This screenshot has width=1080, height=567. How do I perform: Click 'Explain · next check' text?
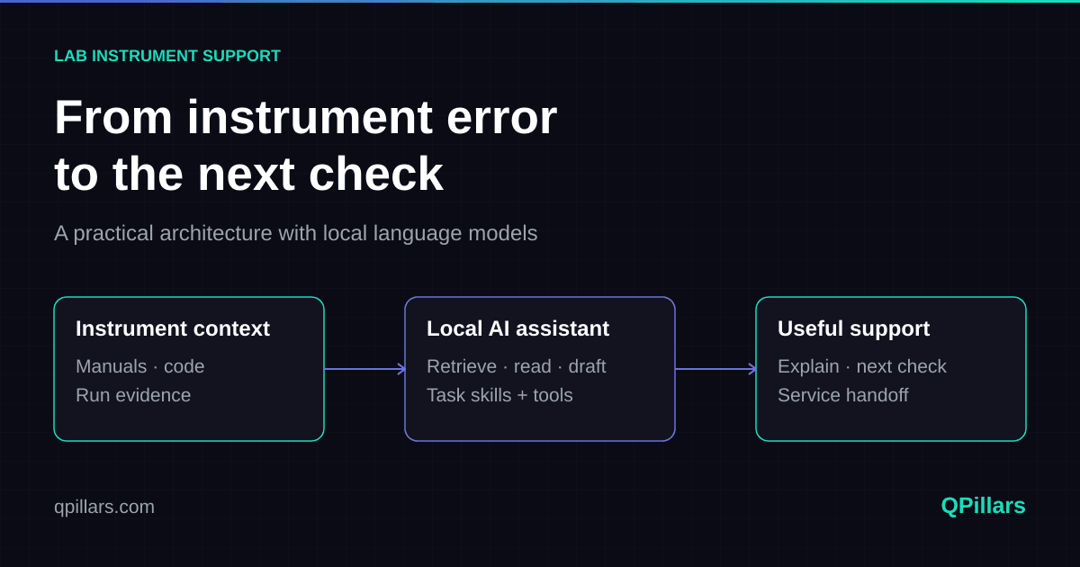point(862,366)
